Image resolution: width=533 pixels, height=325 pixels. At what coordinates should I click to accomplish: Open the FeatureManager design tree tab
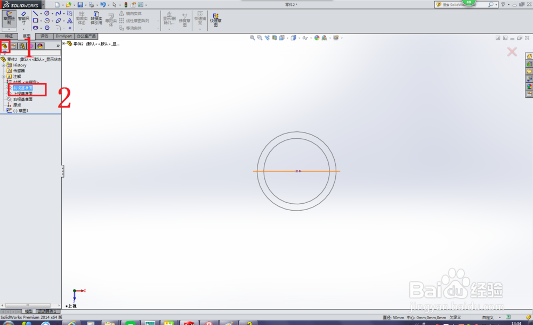(x=5, y=46)
